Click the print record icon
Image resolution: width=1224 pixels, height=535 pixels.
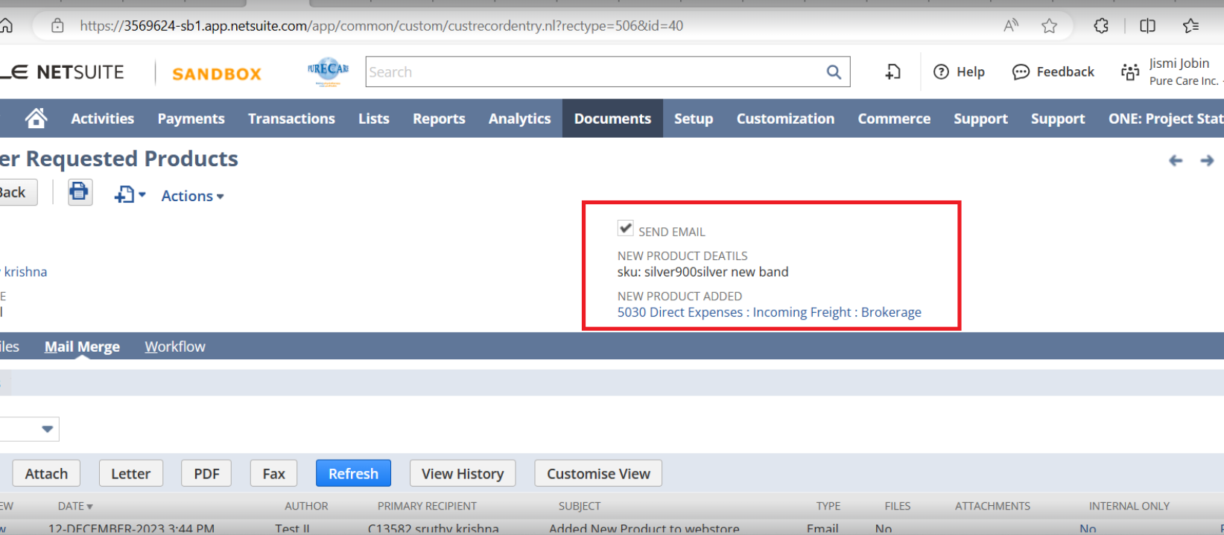[x=80, y=192]
